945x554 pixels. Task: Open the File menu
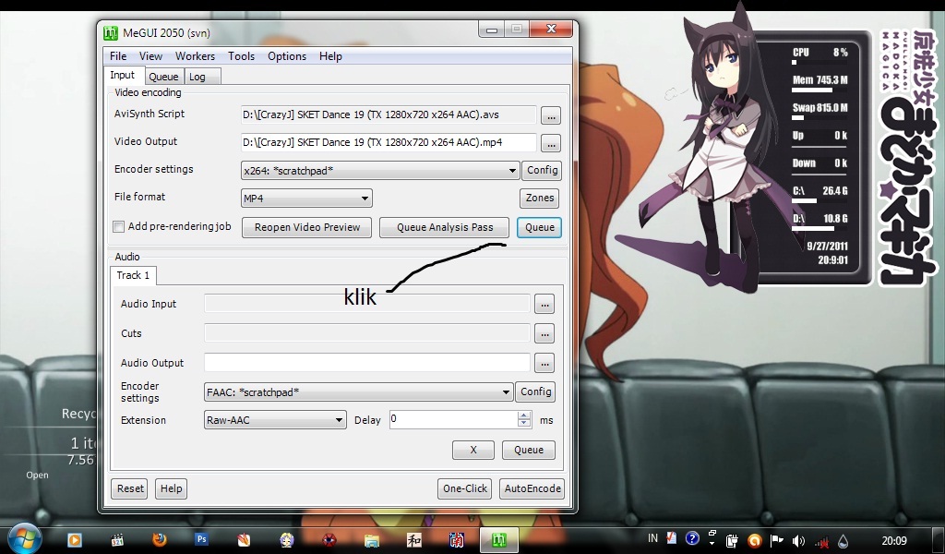(118, 56)
